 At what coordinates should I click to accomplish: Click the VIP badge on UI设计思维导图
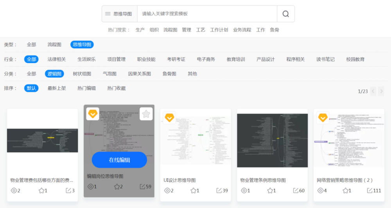pyautogui.click(x=169, y=118)
